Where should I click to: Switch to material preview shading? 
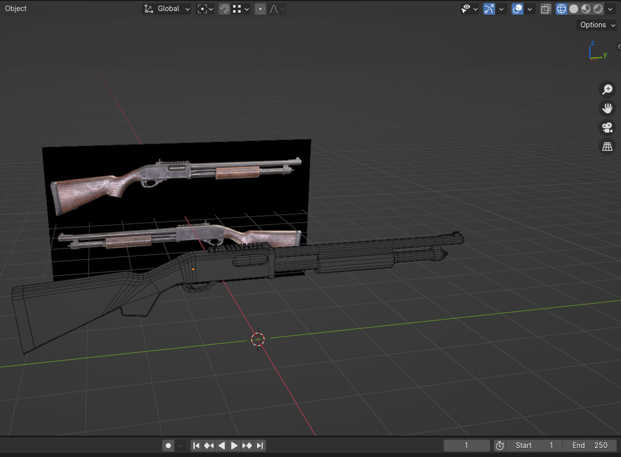pyautogui.click(x=586, y=9)
